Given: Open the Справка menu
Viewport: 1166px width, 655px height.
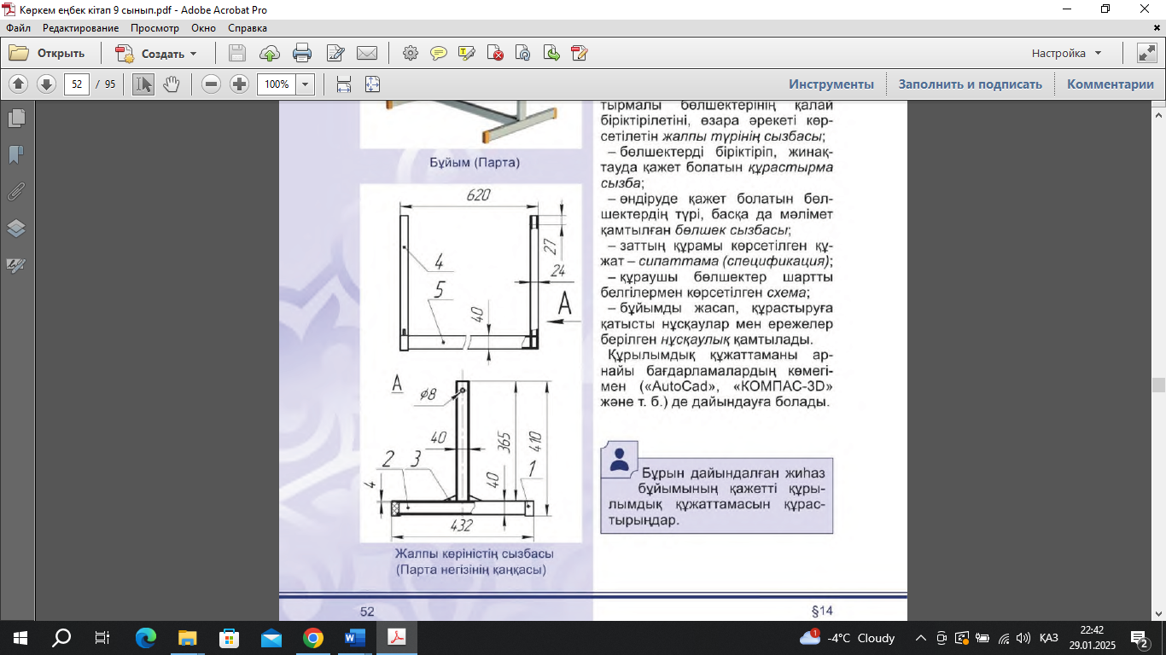Looking at the screenshot, I should (248, 28).
